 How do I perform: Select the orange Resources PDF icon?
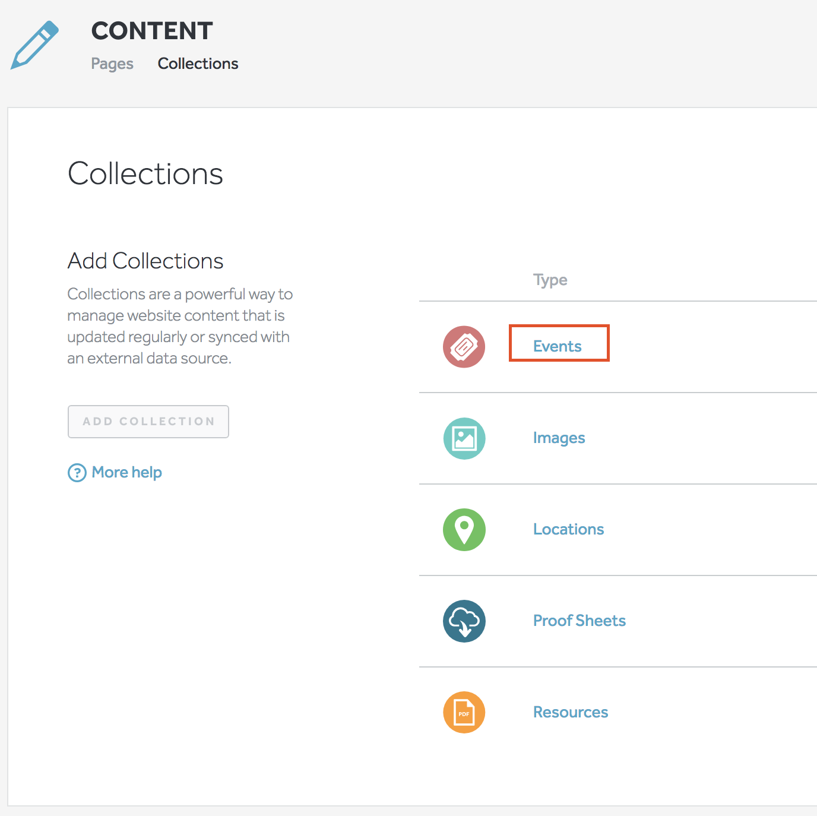pyautogui.click(x=464, y=713)
